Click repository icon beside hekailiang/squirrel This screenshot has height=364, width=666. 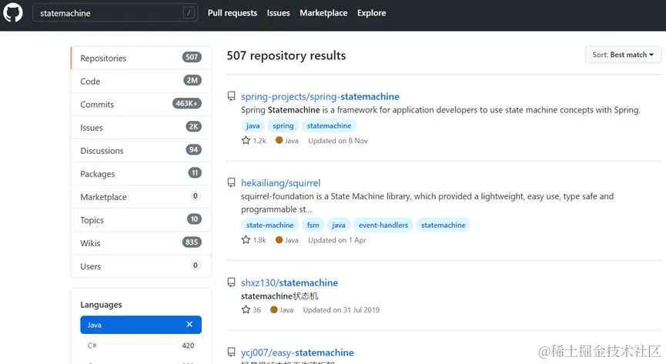[231, 183]
